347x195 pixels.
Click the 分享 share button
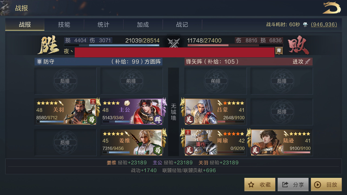(293, 184)
